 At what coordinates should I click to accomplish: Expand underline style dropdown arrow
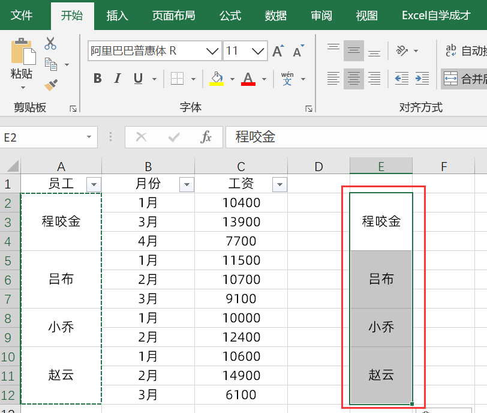pyautogui.click(x=154, y=79)
